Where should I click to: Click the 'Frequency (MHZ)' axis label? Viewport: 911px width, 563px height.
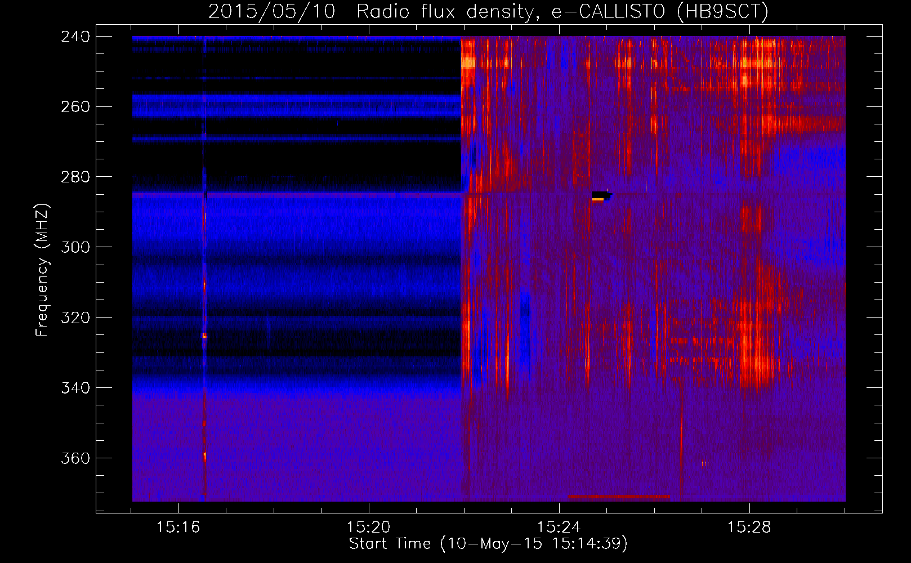point(42,270)
